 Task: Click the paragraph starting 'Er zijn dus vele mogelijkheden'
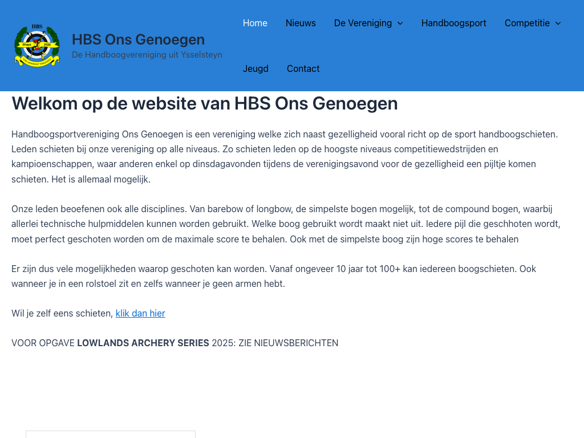click(274, 276)
